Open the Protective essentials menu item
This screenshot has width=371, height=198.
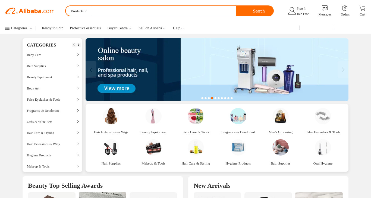[85, 28]
